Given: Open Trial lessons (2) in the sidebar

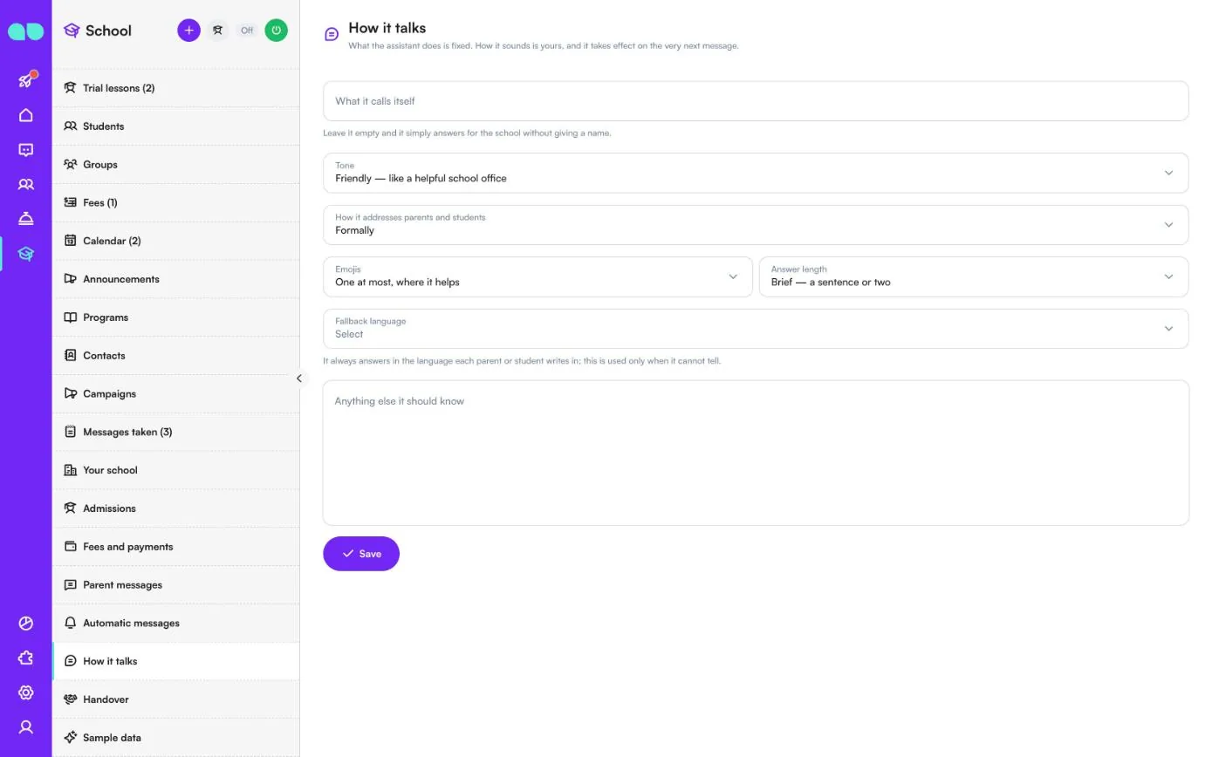Looking at the screenshot, I should 175,88.
